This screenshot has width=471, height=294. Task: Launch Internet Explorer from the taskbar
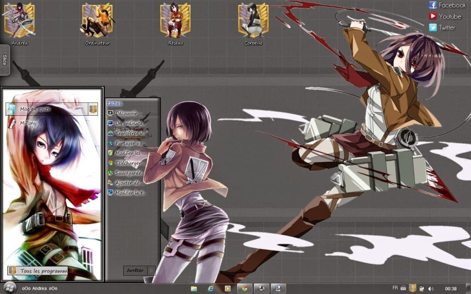[x=211, y=289]
